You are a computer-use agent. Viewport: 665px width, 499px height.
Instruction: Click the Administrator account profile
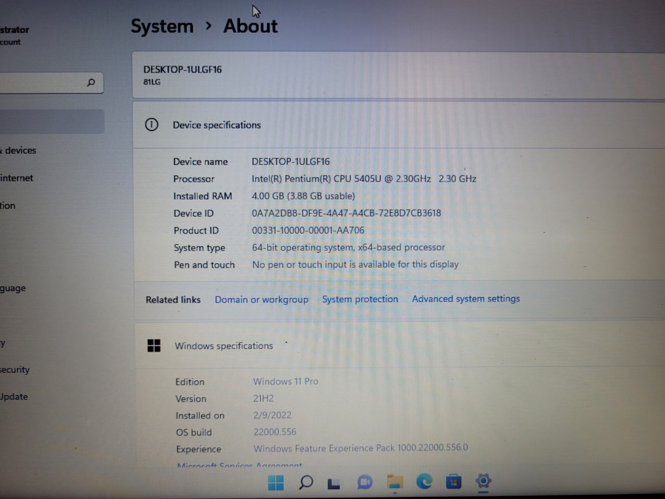(x=15, y=35)
